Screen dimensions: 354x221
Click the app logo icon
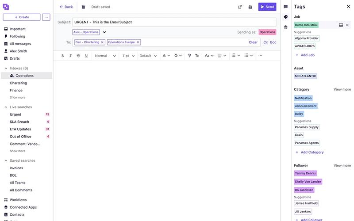point(6,7)
